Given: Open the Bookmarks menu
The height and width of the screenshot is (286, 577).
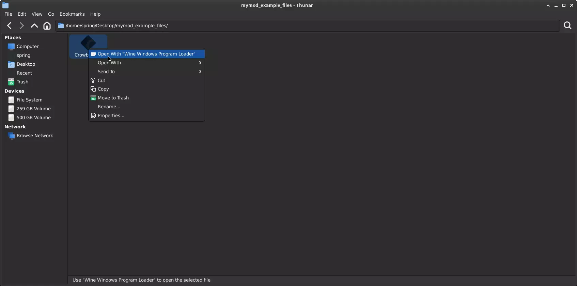Looking at the screenshot, I should 72,14.
